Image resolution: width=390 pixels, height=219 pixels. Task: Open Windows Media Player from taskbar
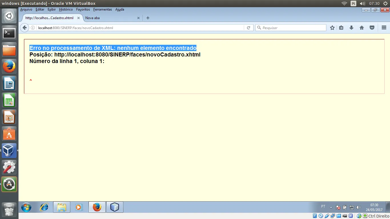[79, 207]
